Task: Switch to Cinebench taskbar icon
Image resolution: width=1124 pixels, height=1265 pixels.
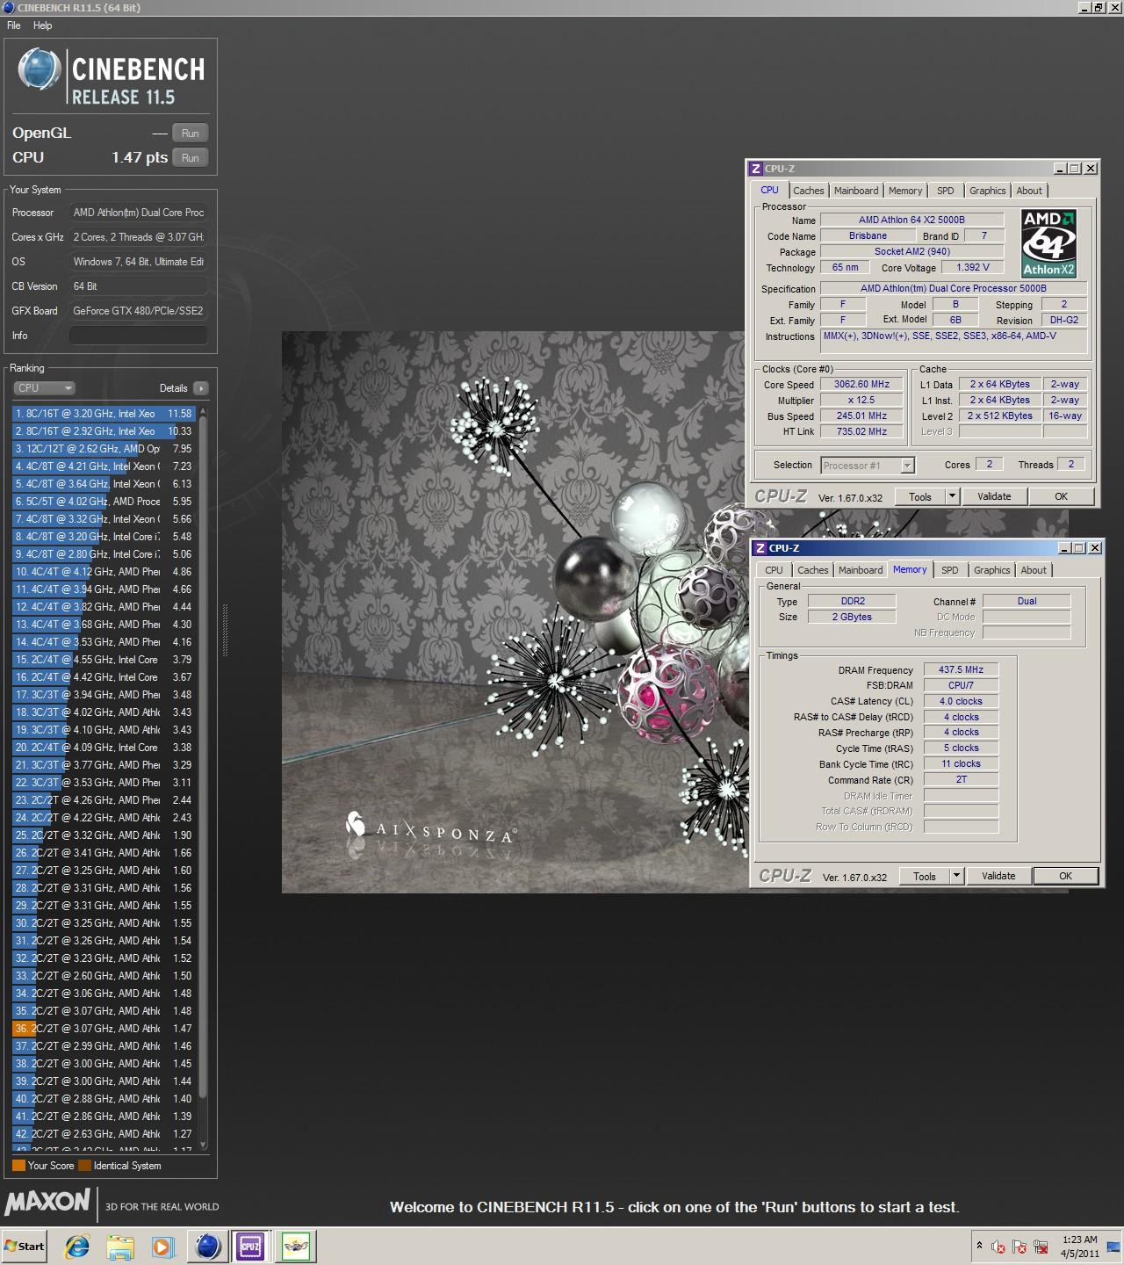Action: point(208,1246)
